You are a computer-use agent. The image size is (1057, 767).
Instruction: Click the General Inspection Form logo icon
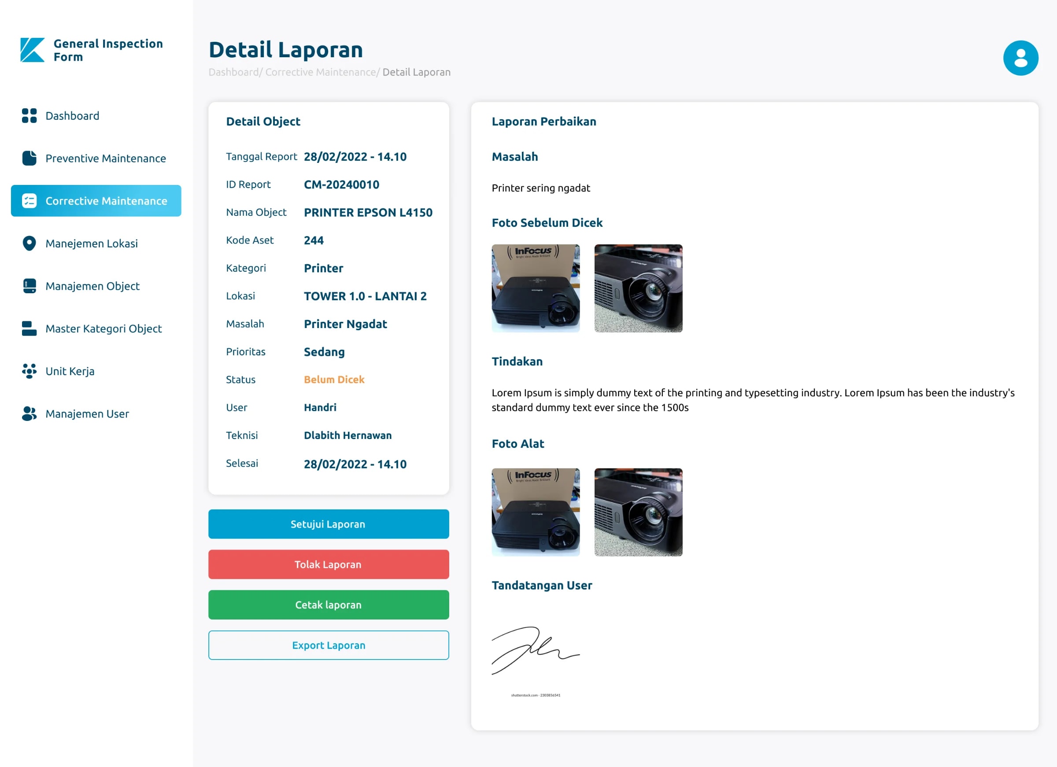(x=33, y=50)
